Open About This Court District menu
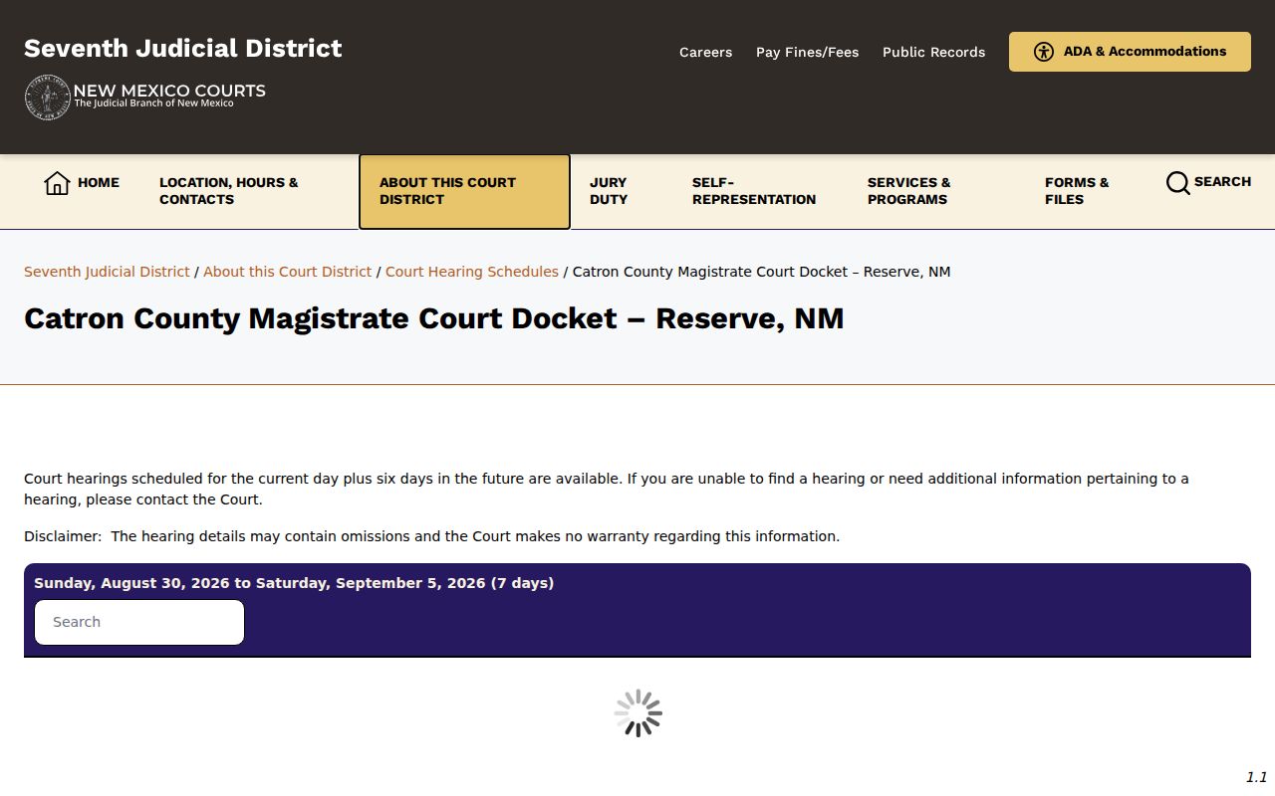The height and width of the screenshot is (796, 1275). pyautogui.click(x=464, y=191)
